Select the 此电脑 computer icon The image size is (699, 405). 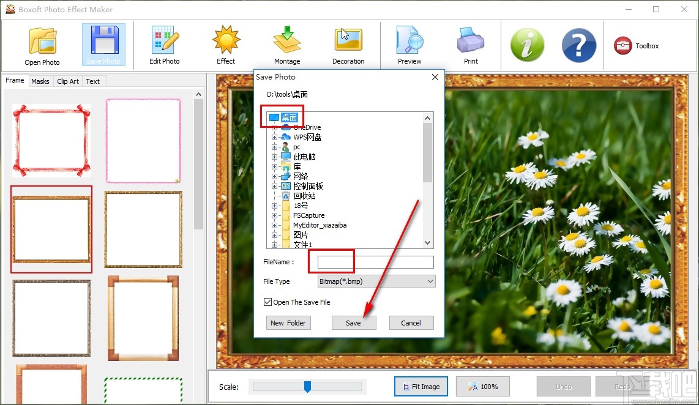pos(286,157)
